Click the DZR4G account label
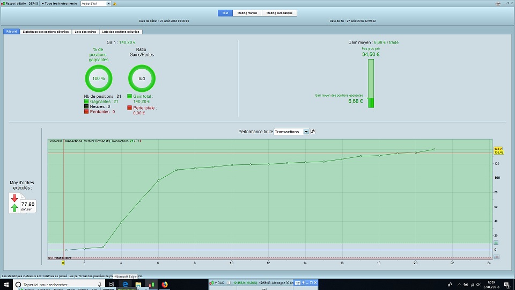 (33, 4)
